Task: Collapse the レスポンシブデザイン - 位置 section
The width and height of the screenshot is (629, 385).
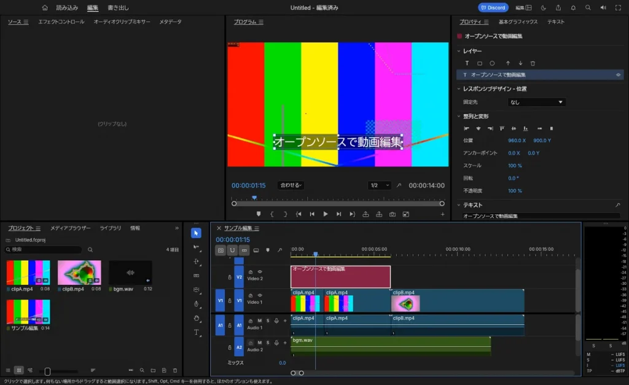Action: click(459, 88)
